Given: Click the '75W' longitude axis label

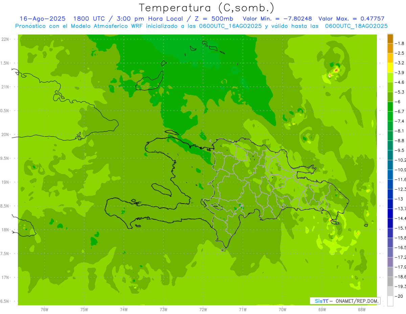Looking at the screenshot, I should coord(84,310).
